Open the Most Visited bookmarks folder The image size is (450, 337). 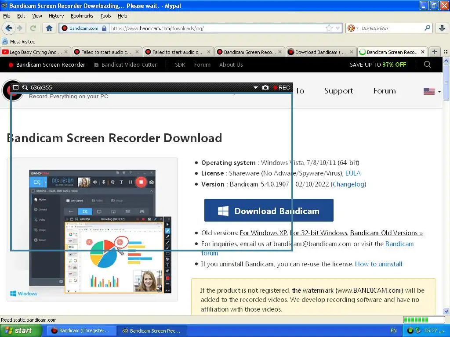[x=18, y=42]
